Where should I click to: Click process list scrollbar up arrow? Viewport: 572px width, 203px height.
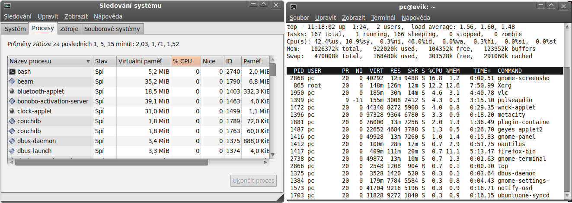273,59
